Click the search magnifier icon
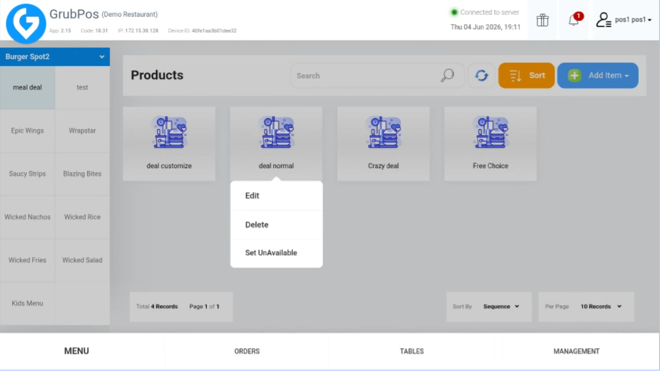Viewport: 660px width, 371px height. [447, 75]
